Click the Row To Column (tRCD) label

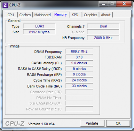point(44,109)
